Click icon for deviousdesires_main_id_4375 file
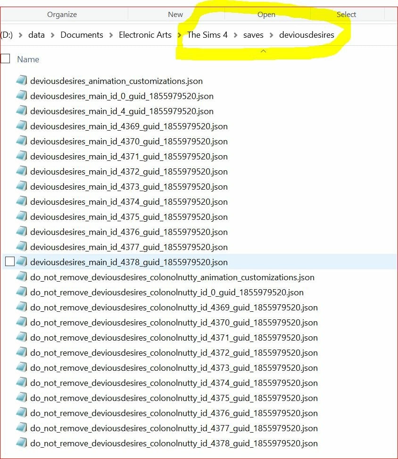Screen dimensions: 398x459 pyautogui.click(x=22, y=216)
